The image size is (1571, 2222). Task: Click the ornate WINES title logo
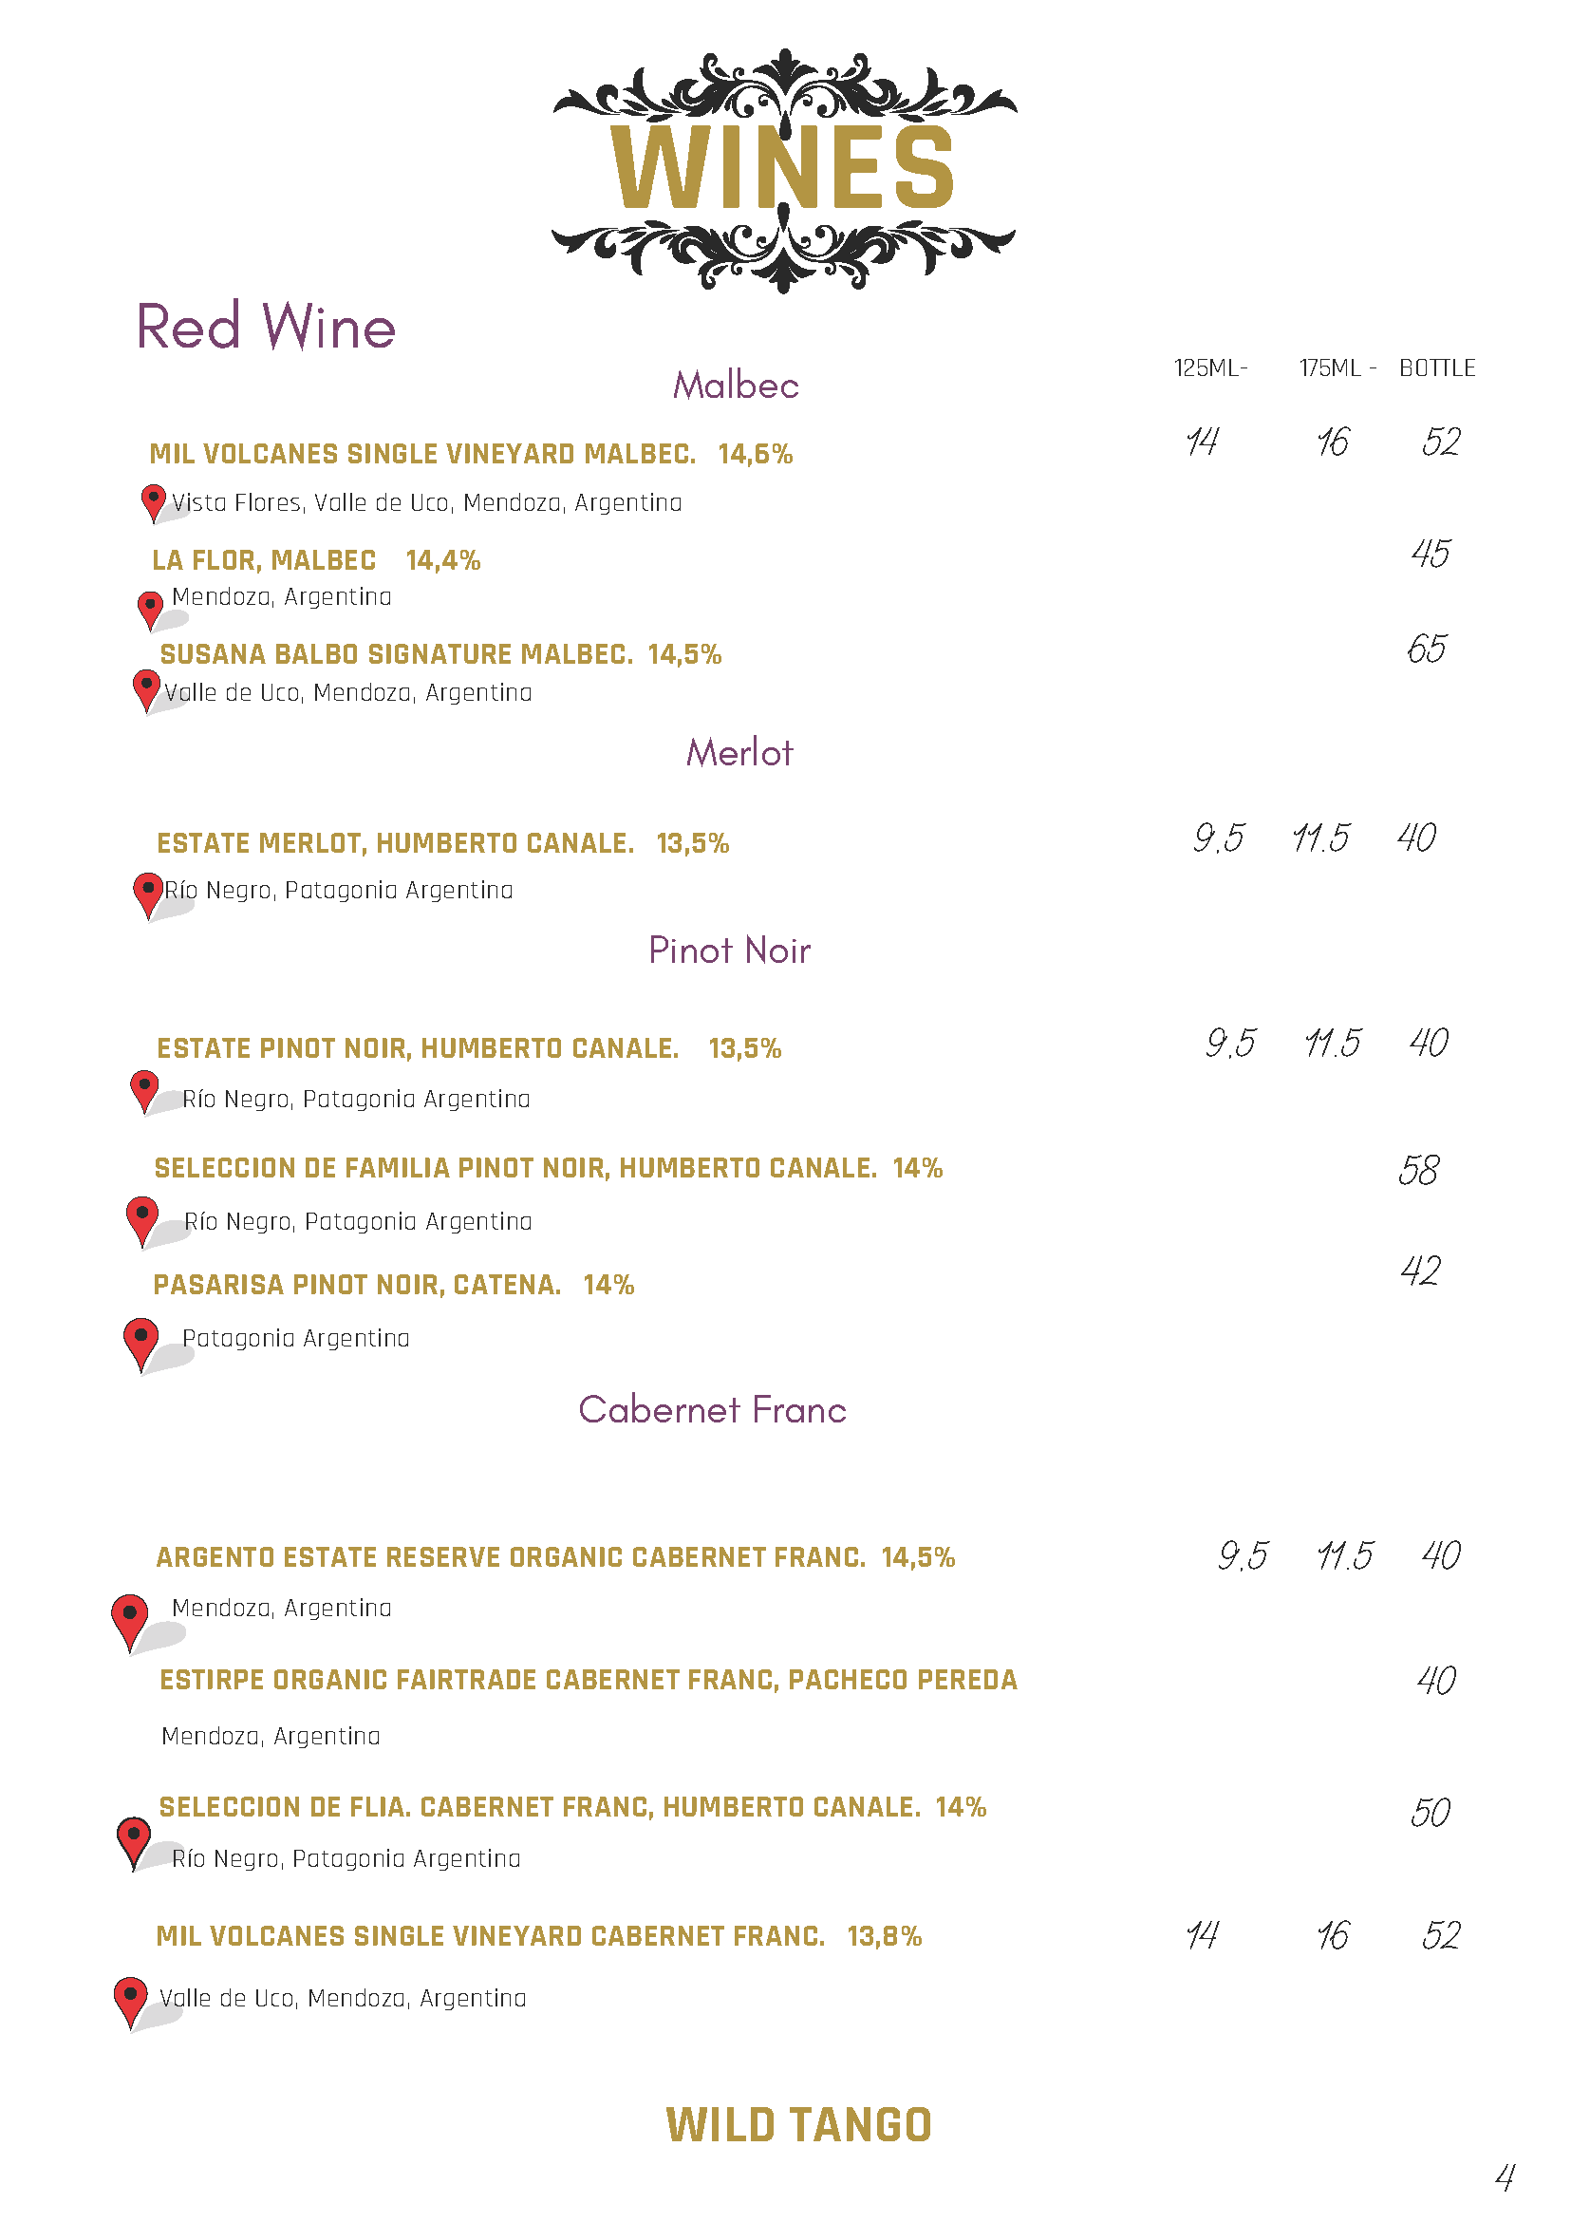[783, 169]
